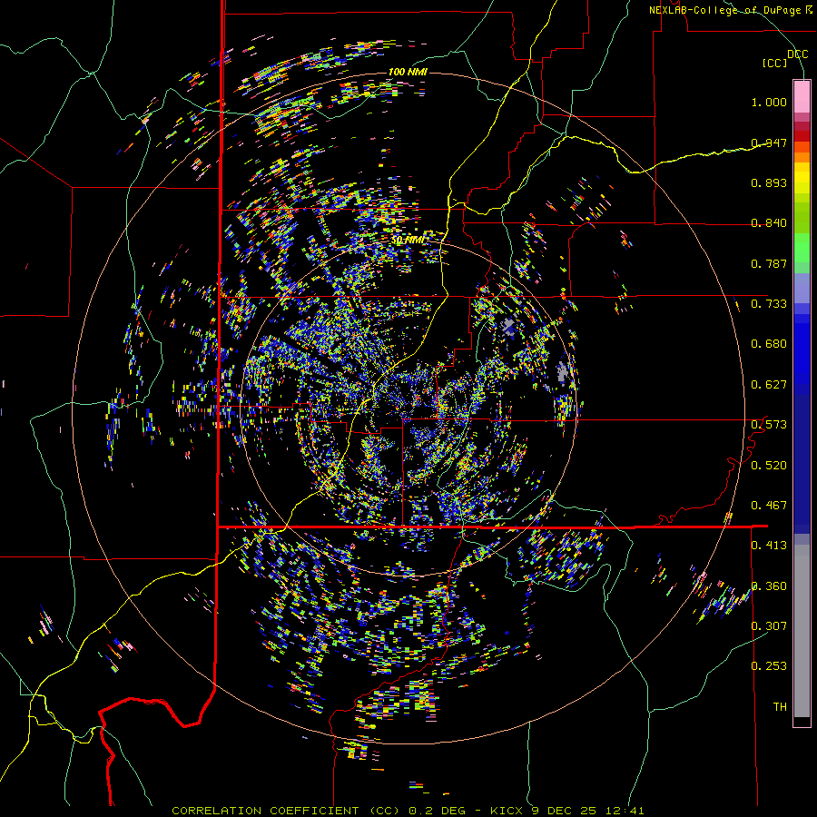
Task: Click the 0.627 legend value
Action: pos(769,385)
